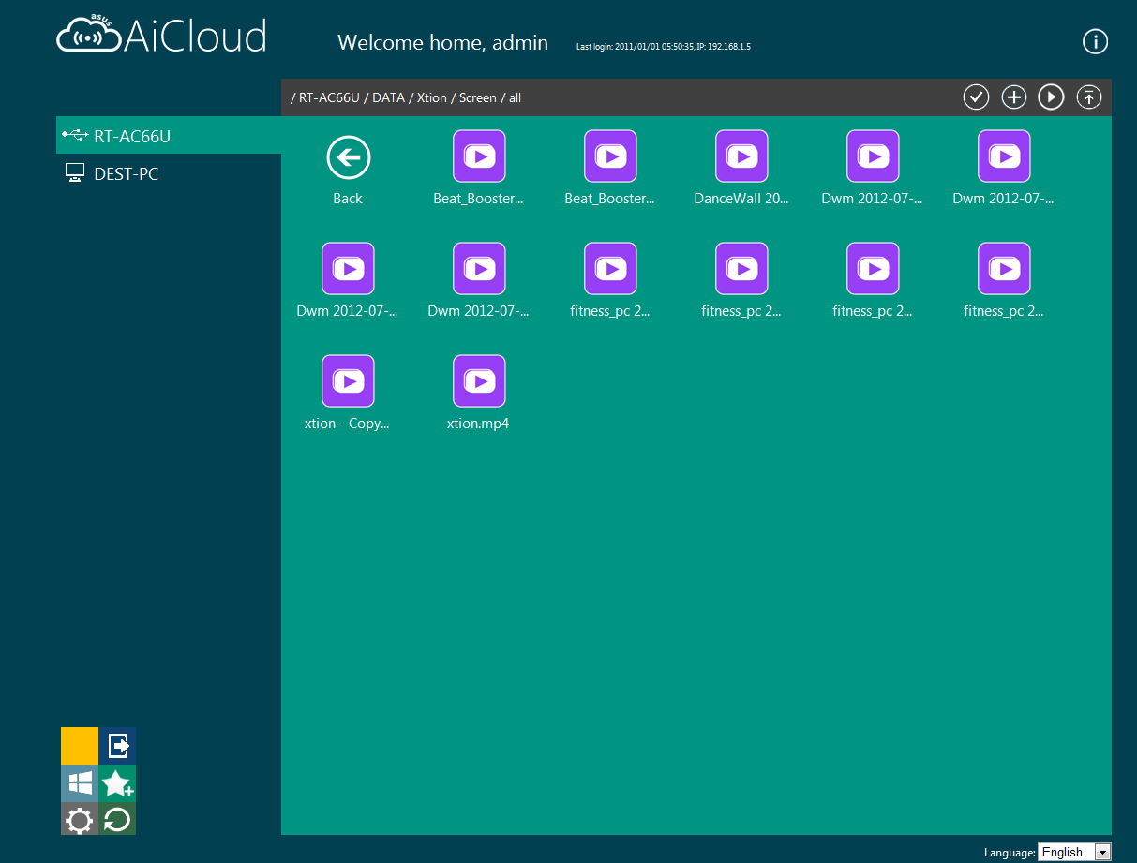Click the upload arrow icon in the toolbar

click(x=1088, y=97)
